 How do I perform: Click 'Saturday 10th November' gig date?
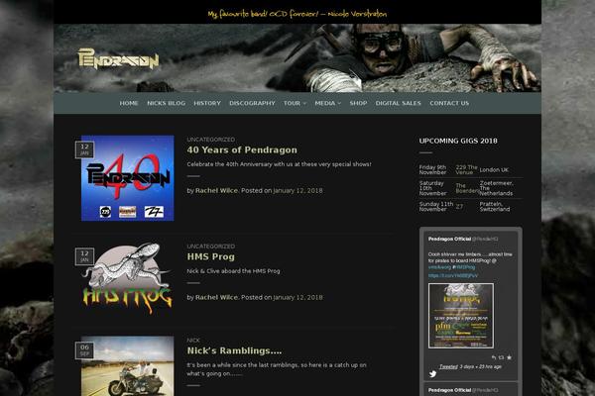point(432,188)
